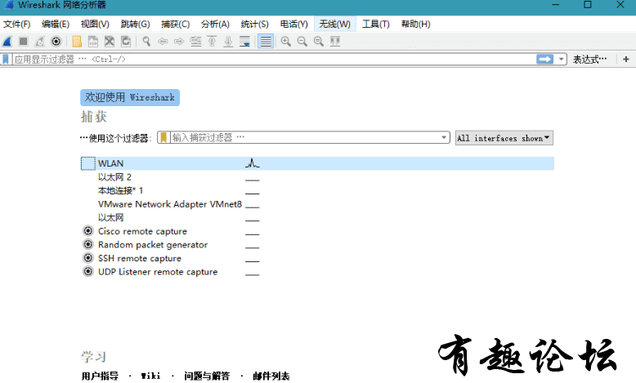The width and height of the screenshot is (636, 383).
Task: Open the 问题与解答 link
Action: tap(207, 376)
